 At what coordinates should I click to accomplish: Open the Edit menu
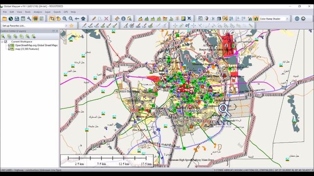[12, 12]
